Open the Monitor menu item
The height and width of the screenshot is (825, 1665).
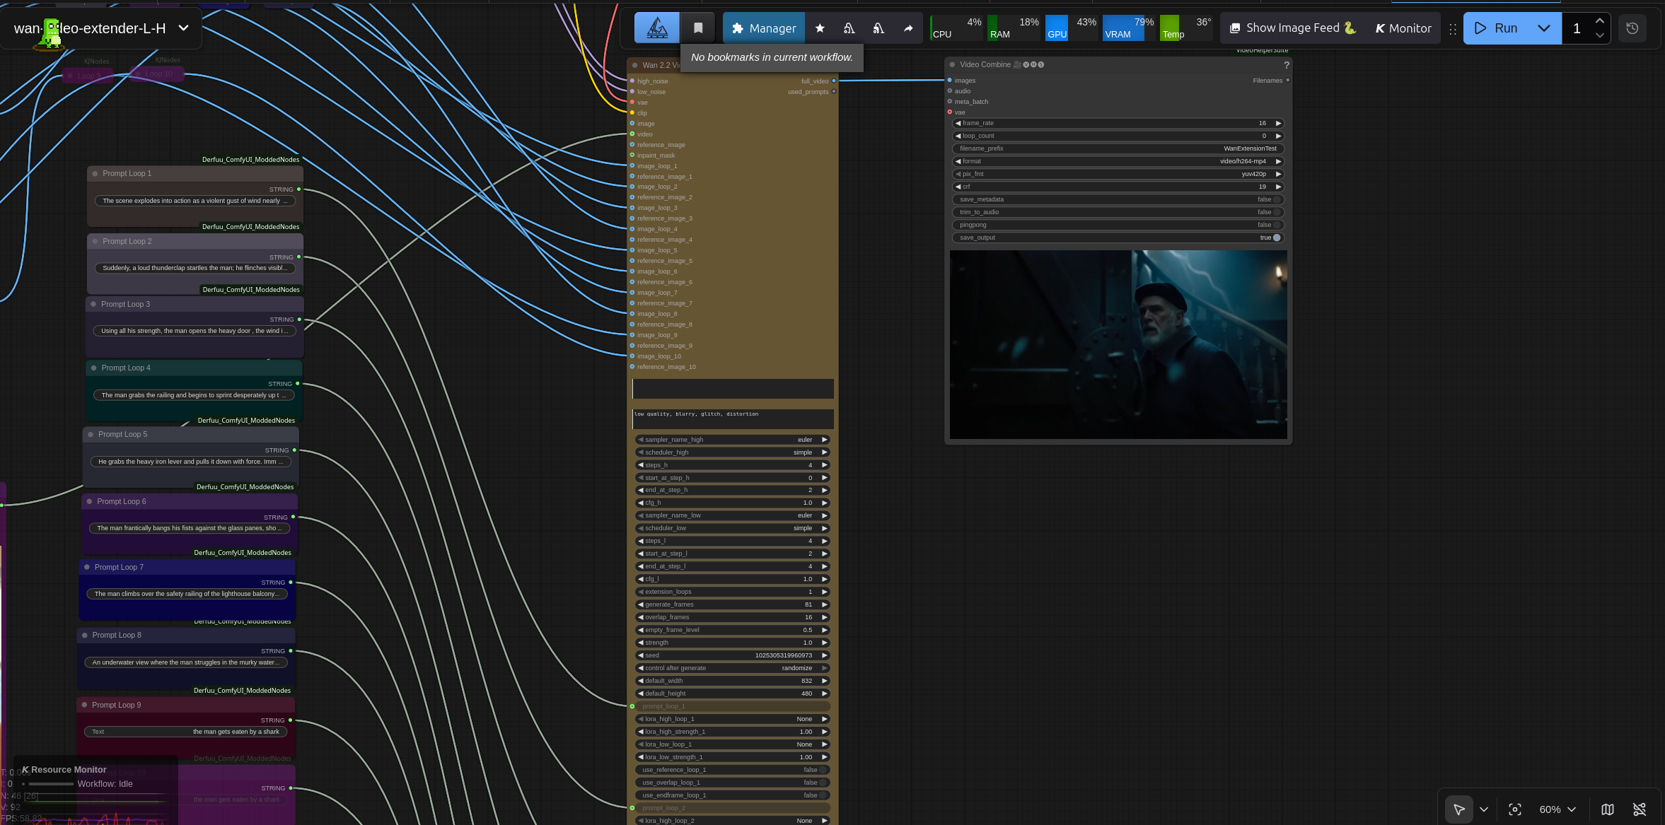click(1403, 28)
